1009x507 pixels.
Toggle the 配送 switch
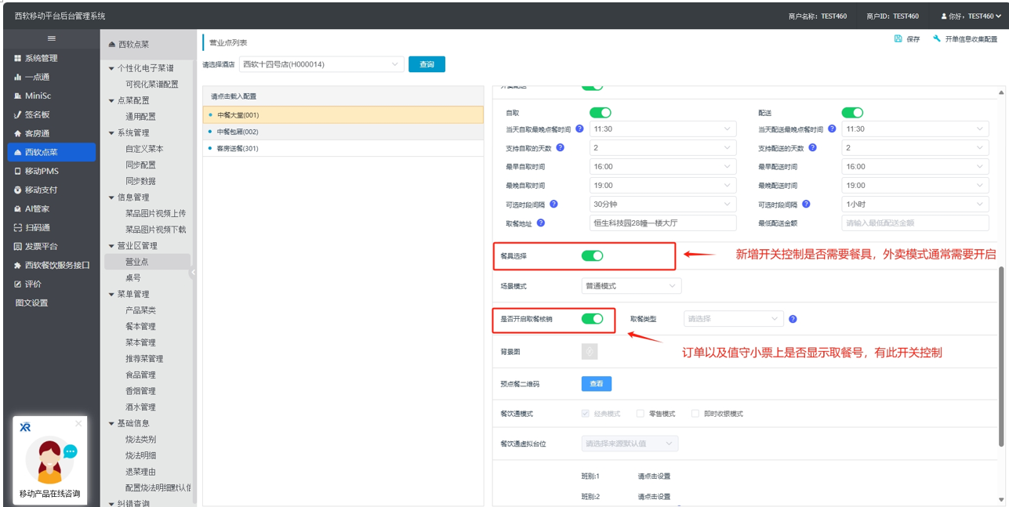(x=852, y=114)
